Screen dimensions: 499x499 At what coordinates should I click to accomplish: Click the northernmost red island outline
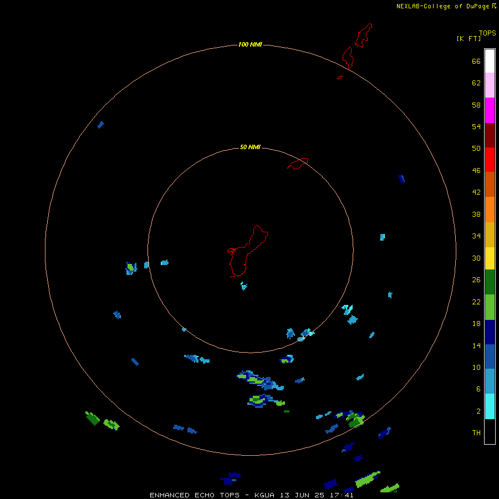[363, 35]
